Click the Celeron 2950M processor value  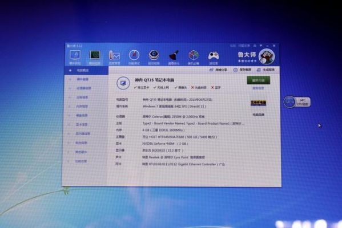(x=174, y=117)
